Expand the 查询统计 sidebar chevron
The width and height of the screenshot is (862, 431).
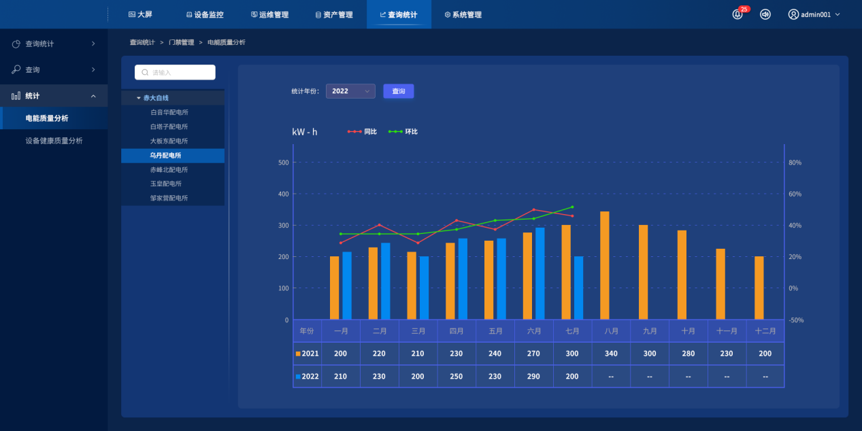(93, 44)
